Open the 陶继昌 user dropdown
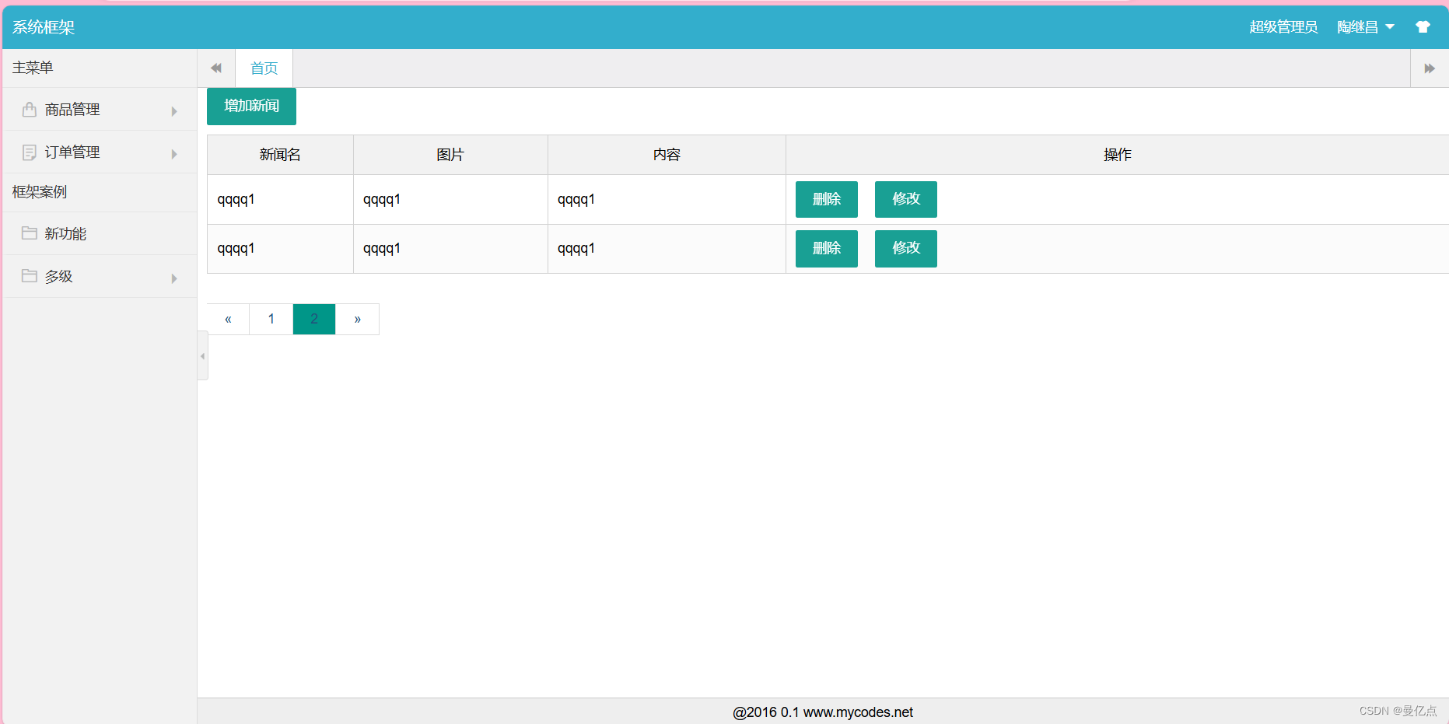 click(x=1366, y=27)
